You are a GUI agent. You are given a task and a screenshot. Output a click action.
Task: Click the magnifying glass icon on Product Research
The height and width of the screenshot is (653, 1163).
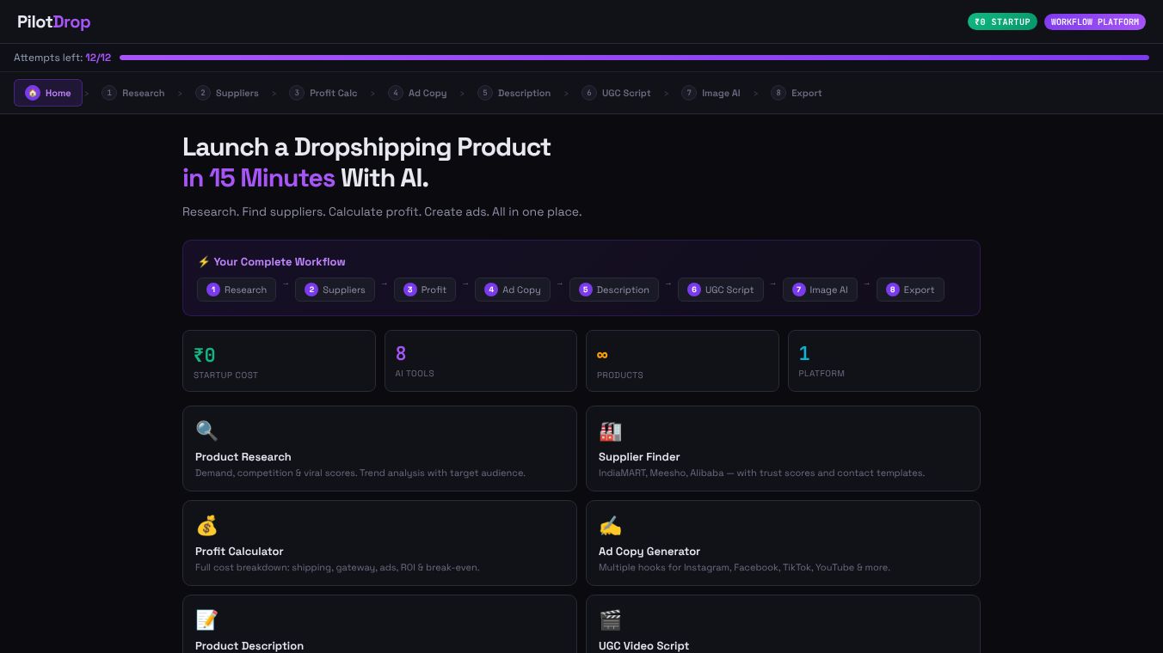pos(206,430)
